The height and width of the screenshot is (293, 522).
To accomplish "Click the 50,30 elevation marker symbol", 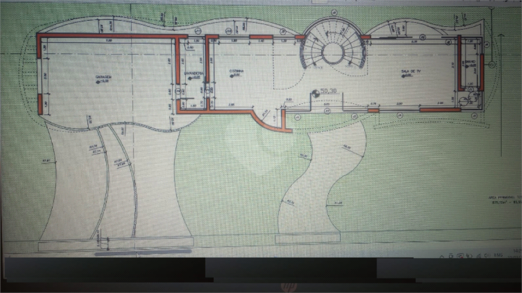I will click(315, 92).
